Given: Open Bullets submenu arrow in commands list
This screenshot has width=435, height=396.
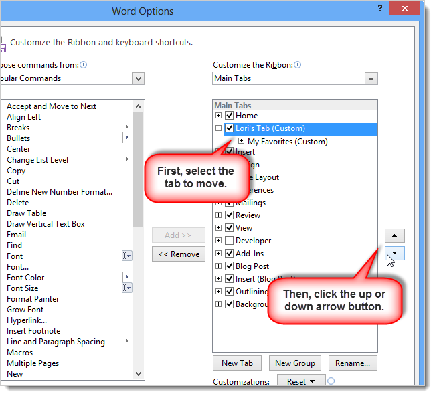Looking at the screenshot, I should coord(126,138).
